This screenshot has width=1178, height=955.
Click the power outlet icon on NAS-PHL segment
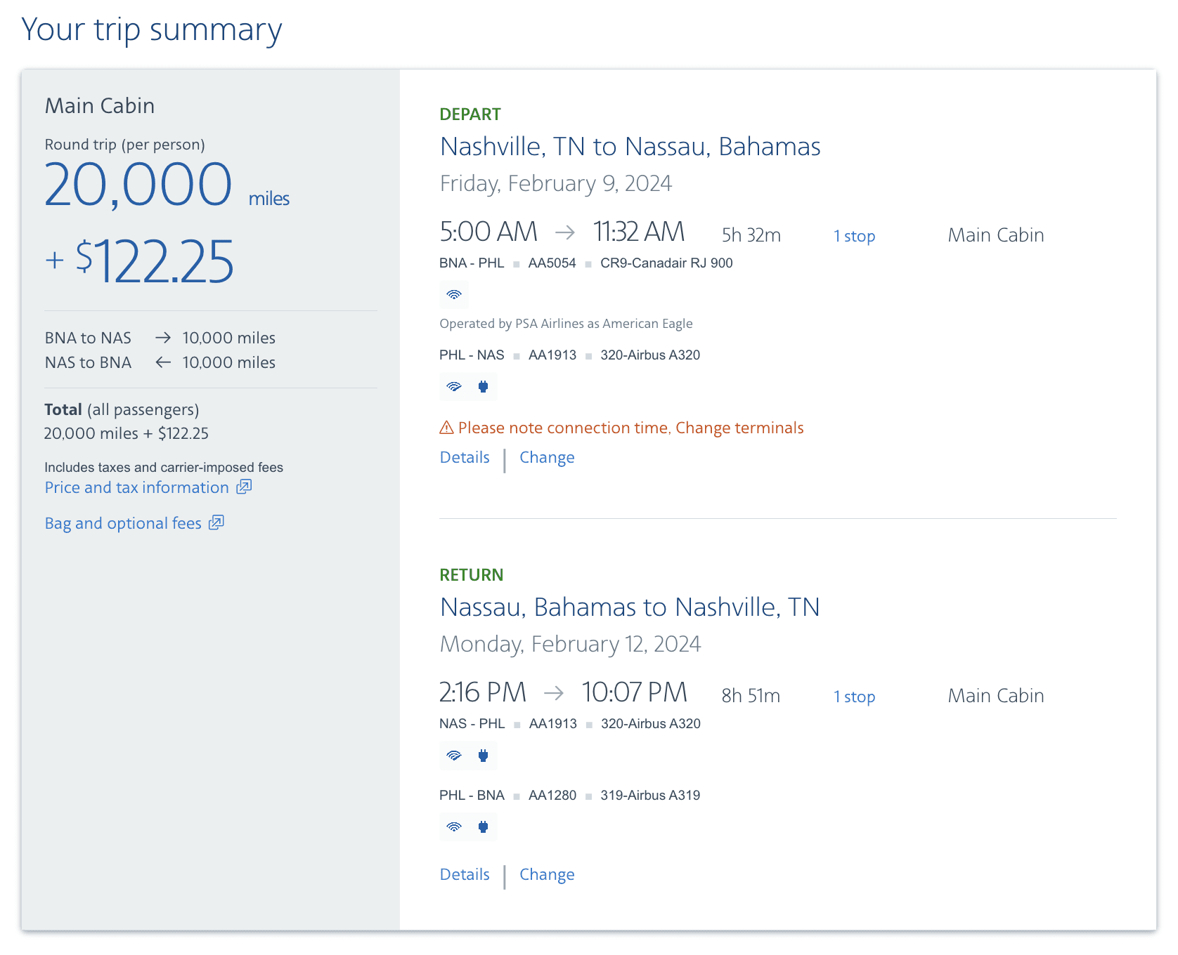click(483, 756)
